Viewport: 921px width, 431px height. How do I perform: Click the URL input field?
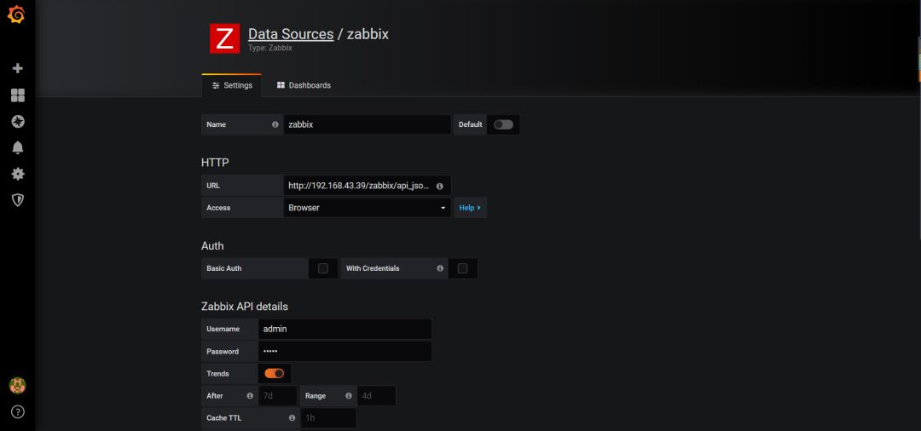367,186
